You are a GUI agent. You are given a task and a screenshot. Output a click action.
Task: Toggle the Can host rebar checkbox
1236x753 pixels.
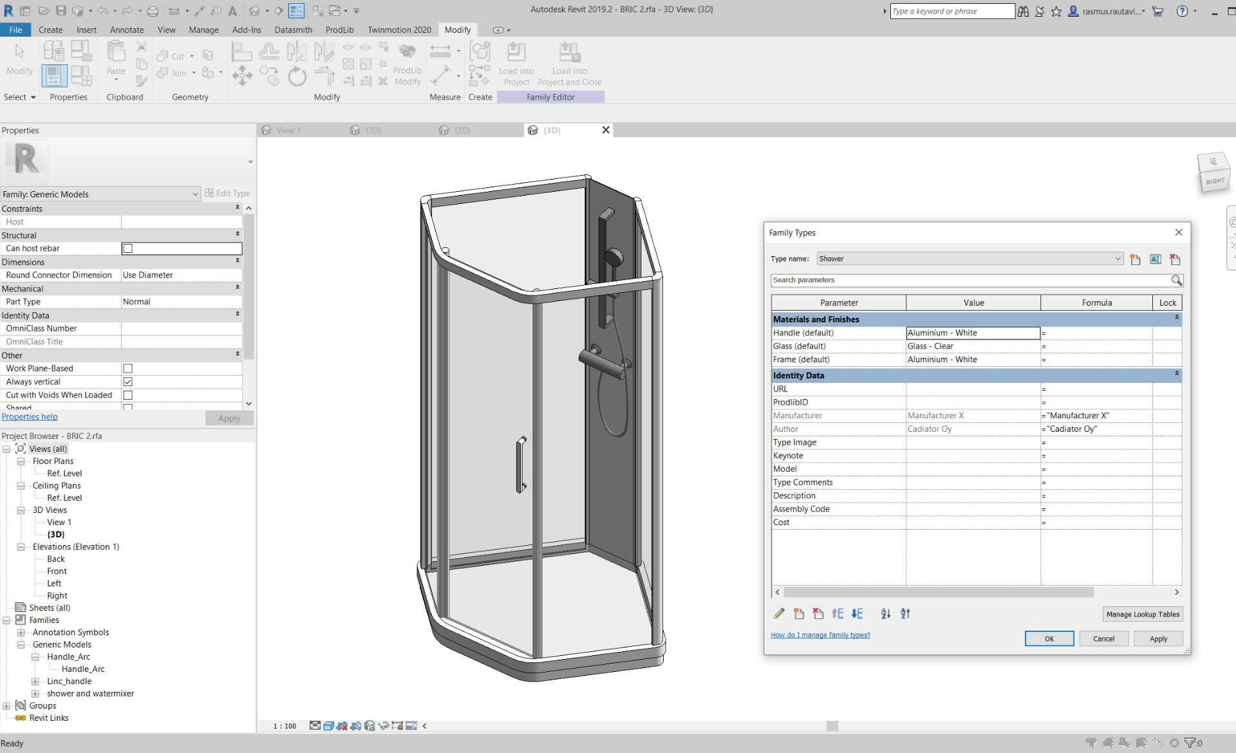point(127,248)
